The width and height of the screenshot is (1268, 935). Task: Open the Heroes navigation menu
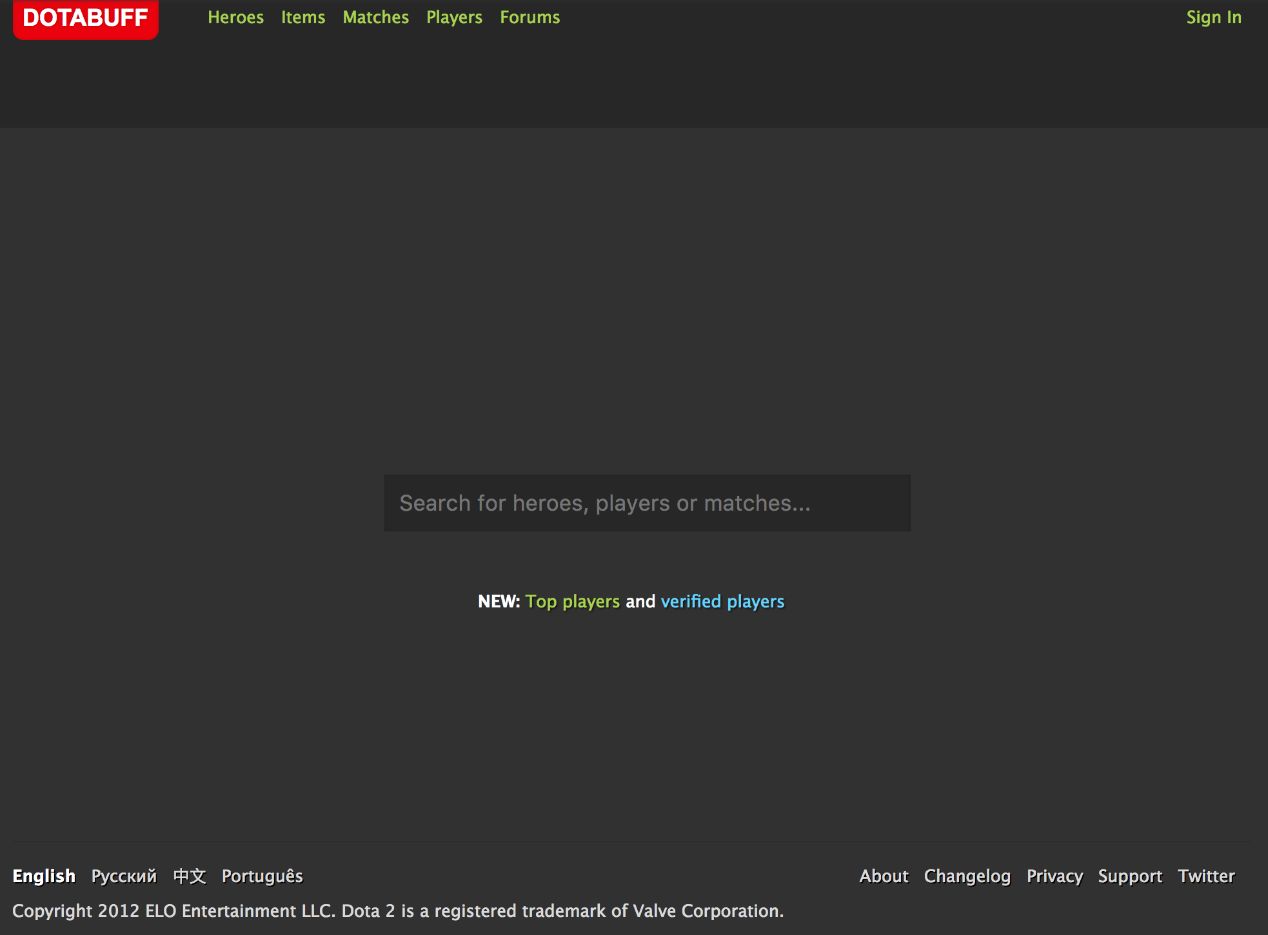pos(235,17)
